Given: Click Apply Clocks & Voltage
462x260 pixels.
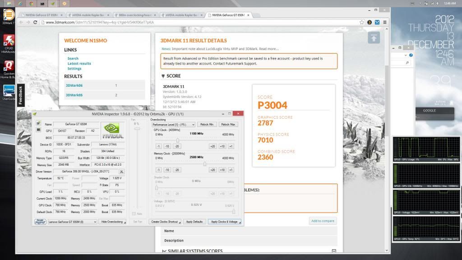Looking at the screenshot, I should click(225, 222).
